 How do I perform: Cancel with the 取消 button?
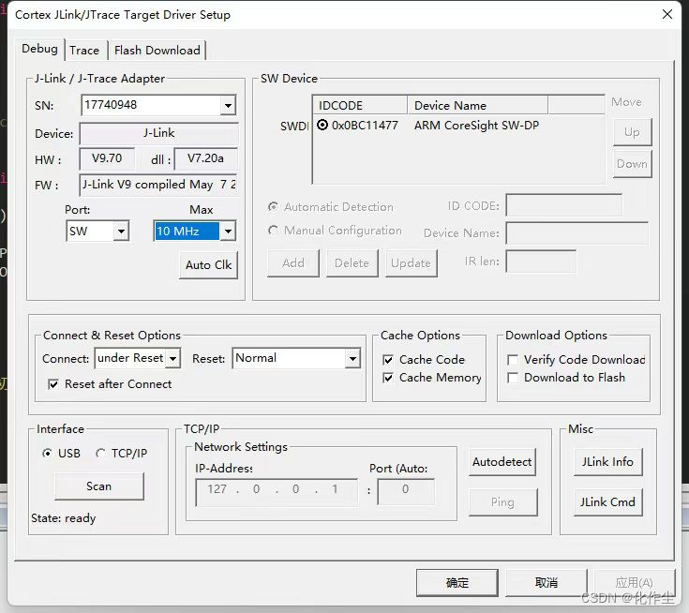(x=547, y=583)
